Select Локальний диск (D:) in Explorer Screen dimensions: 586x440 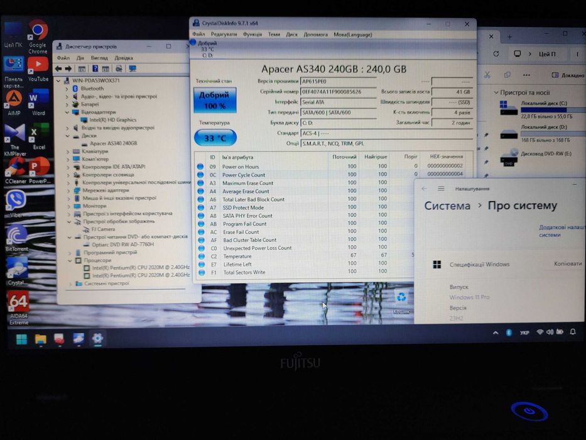[541, 133]
